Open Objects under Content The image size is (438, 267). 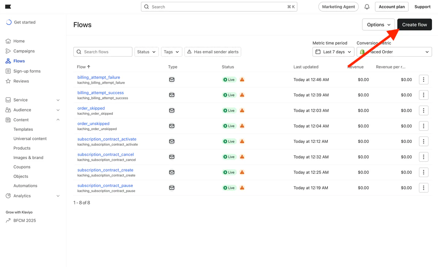pos(21,176)
